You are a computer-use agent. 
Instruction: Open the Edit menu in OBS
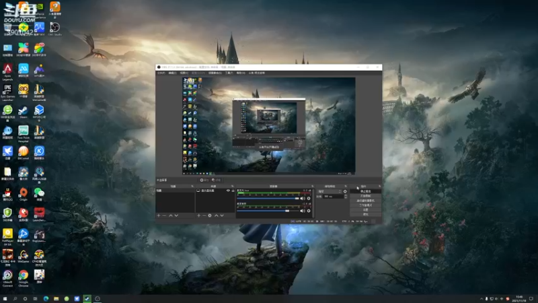[172, 73]
